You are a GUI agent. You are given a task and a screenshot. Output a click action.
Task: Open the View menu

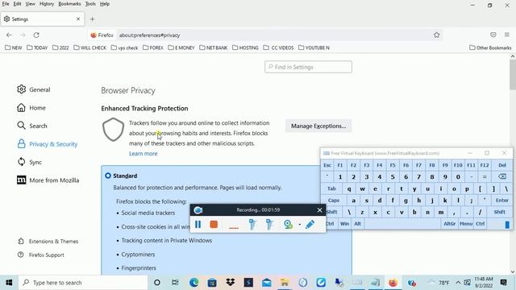point(30,4)
